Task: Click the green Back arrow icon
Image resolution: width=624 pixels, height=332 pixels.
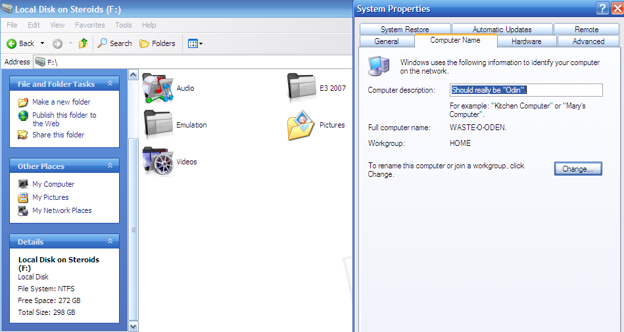Action: (x=12, y=43)
